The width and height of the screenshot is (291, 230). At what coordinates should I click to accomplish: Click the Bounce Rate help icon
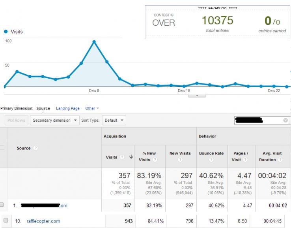pyautogui.click(x=211, y=160)
